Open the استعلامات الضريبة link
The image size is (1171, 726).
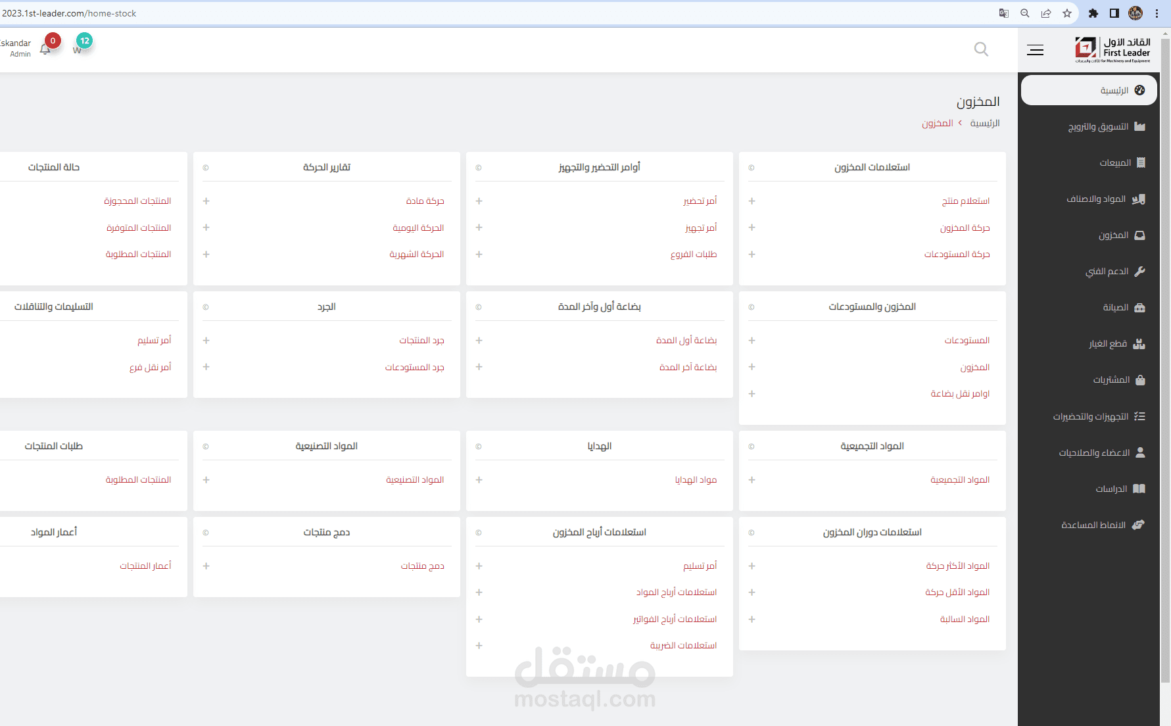[683, 645]
